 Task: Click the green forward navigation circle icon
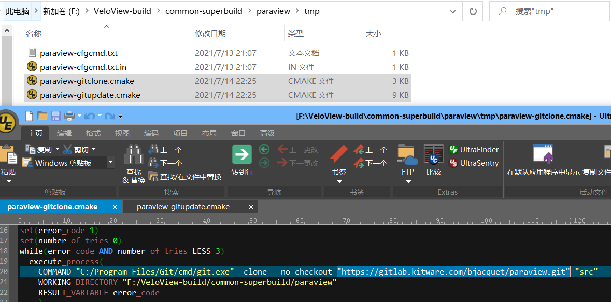(x=265, y=163)
